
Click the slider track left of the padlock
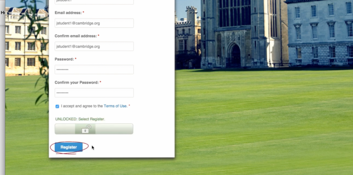[65, 129]
